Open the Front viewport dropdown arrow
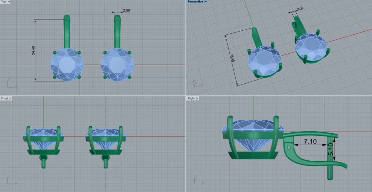This screenshot has width=372, height=192. point(11,98)
